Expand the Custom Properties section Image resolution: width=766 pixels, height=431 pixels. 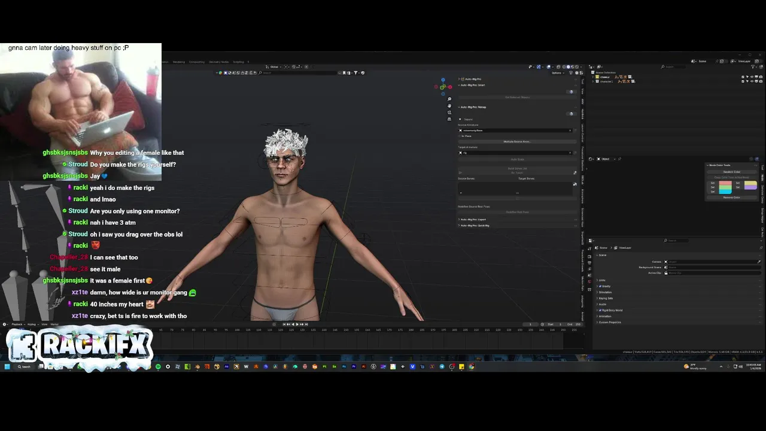coord(597,322)
